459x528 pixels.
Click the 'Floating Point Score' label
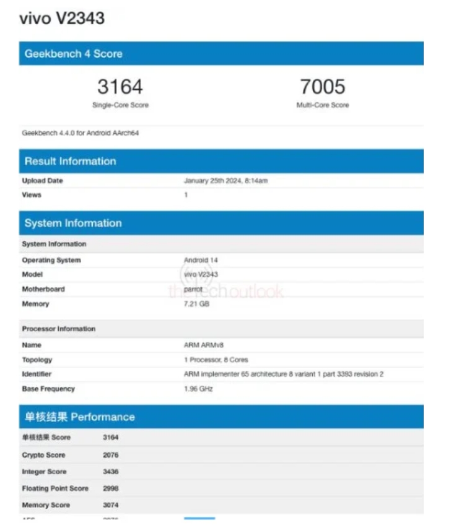(55, 488)
